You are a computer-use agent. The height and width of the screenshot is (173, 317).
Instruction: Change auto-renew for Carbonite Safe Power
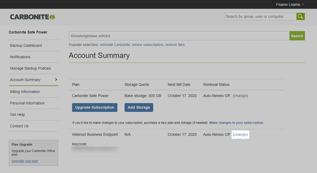point(240,96)
